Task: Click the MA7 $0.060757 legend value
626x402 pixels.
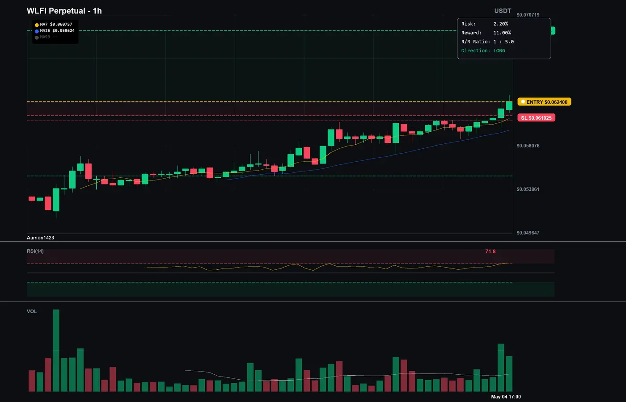Action: pos(56,25)
